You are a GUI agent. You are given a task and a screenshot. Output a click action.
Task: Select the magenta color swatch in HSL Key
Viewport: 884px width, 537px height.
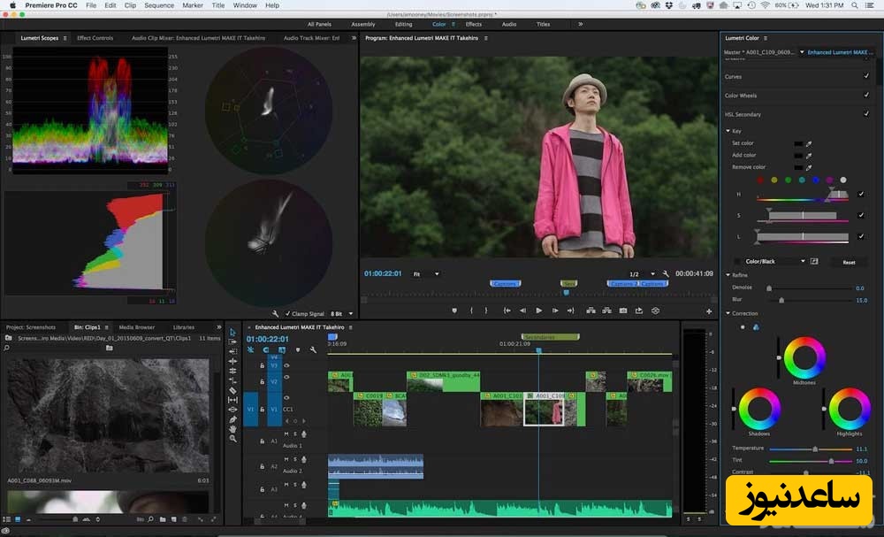point(829,180)
